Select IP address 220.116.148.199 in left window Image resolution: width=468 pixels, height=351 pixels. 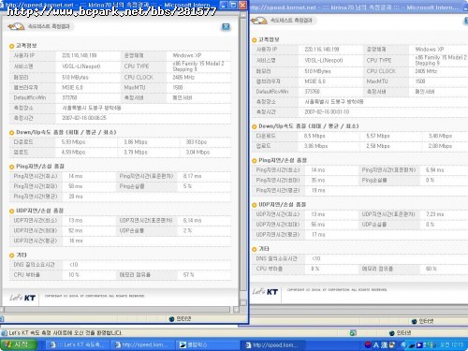80,55
